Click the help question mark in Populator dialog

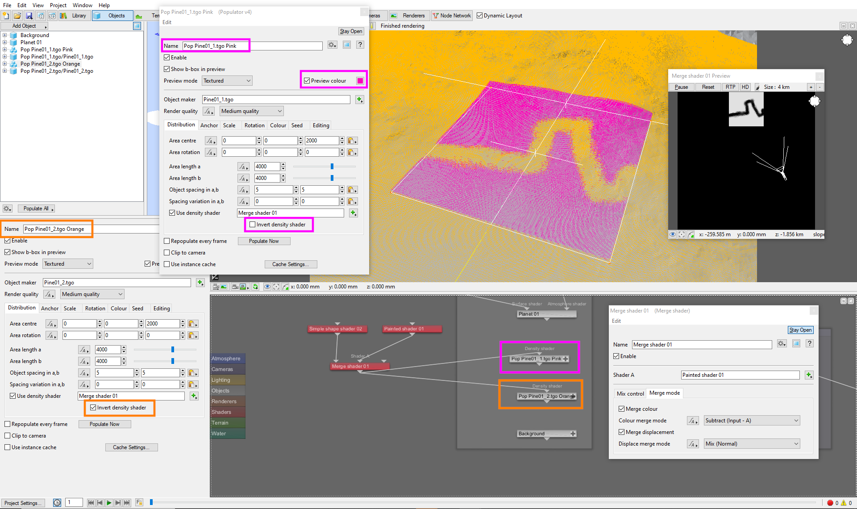click(x=360, y=45)
